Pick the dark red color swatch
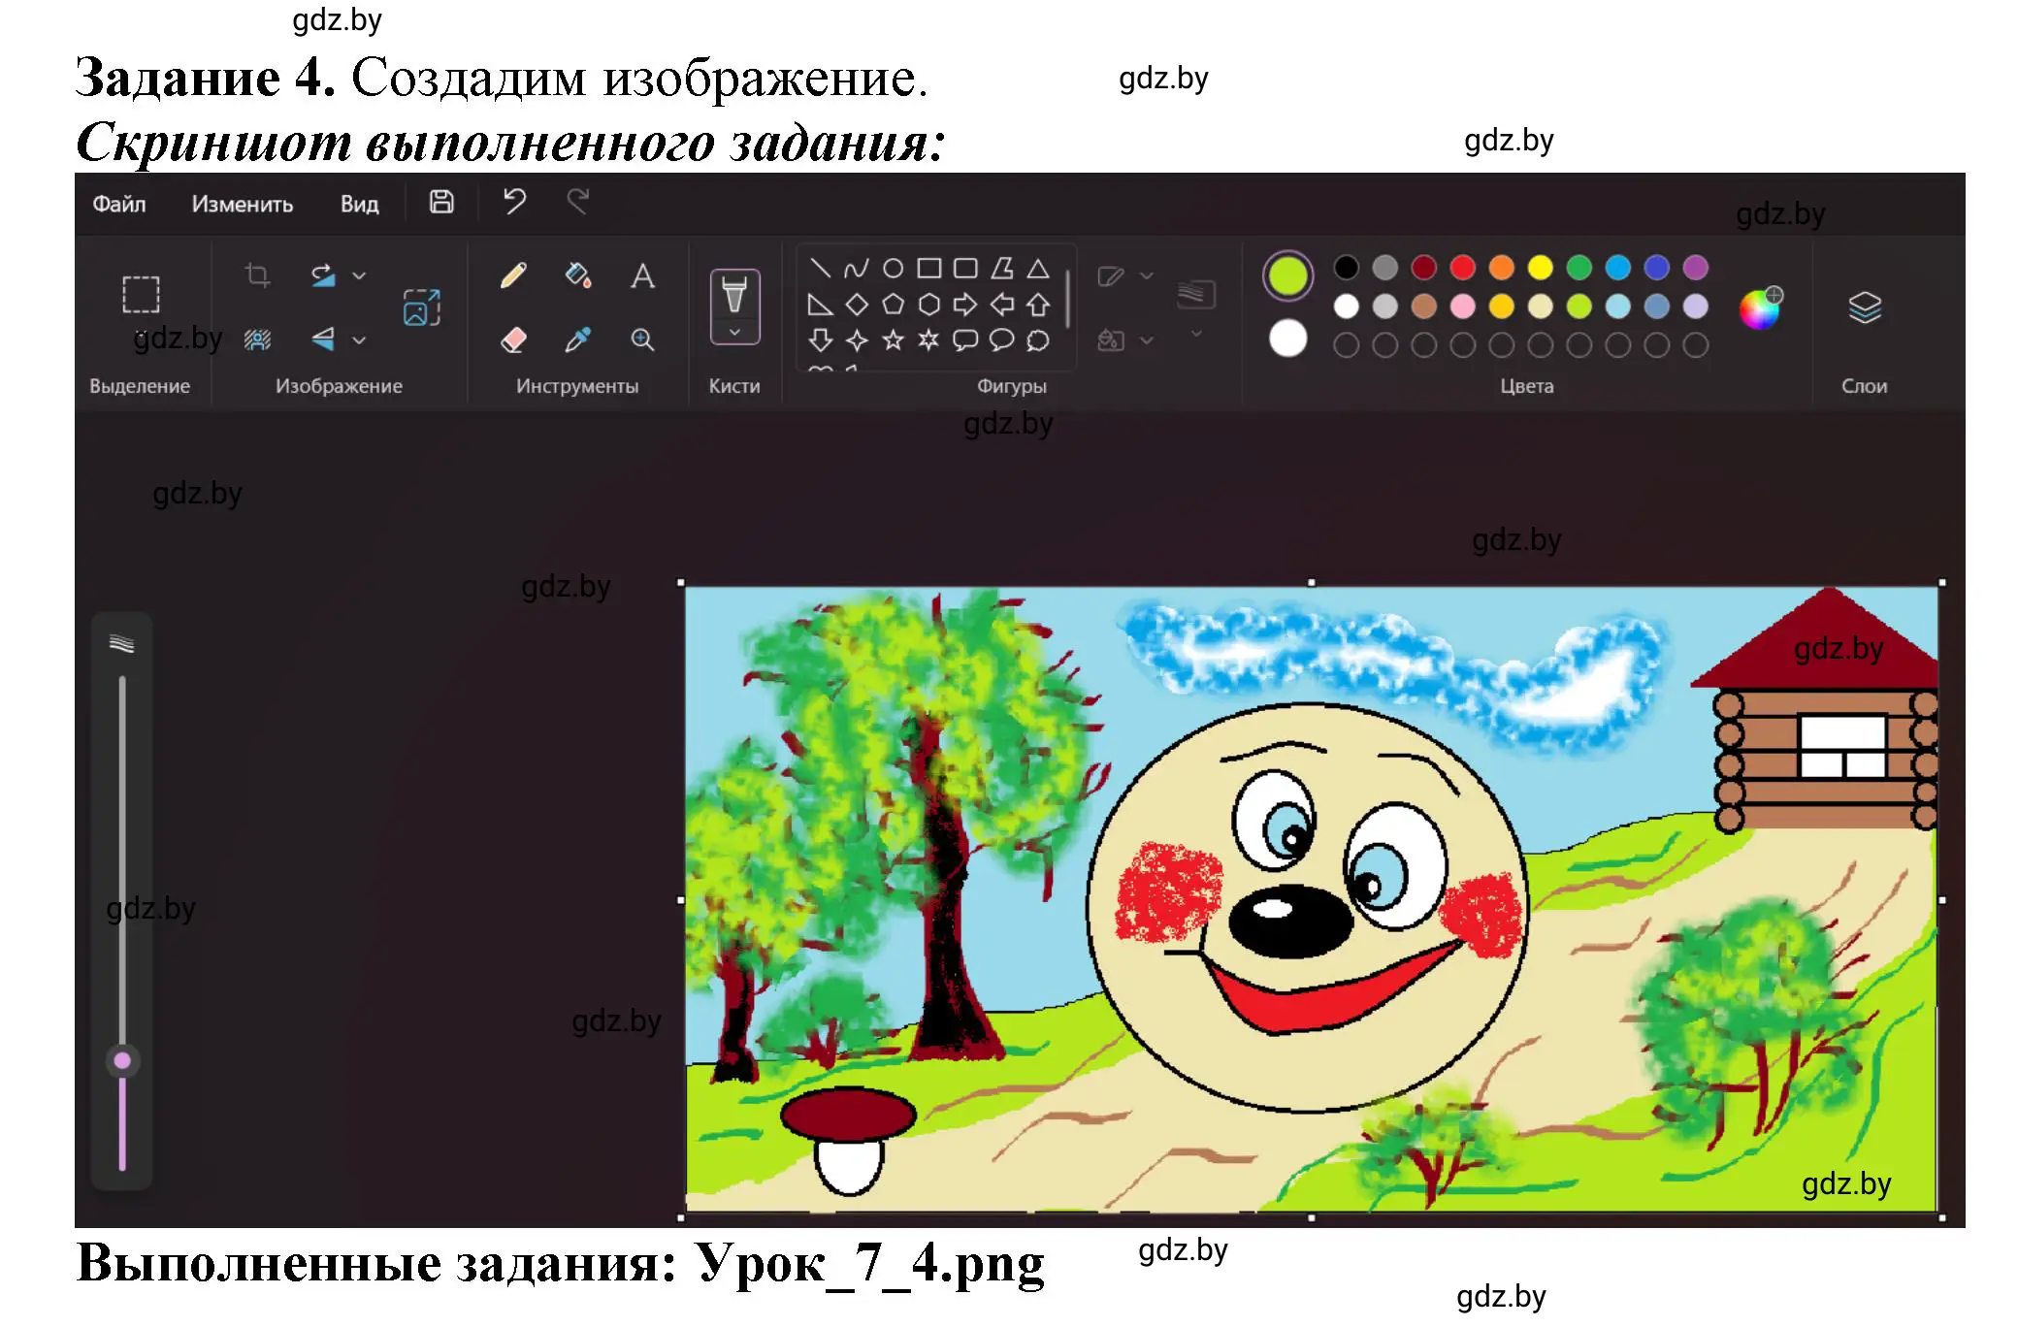 pyautogui.click(x=1423, y=268)
